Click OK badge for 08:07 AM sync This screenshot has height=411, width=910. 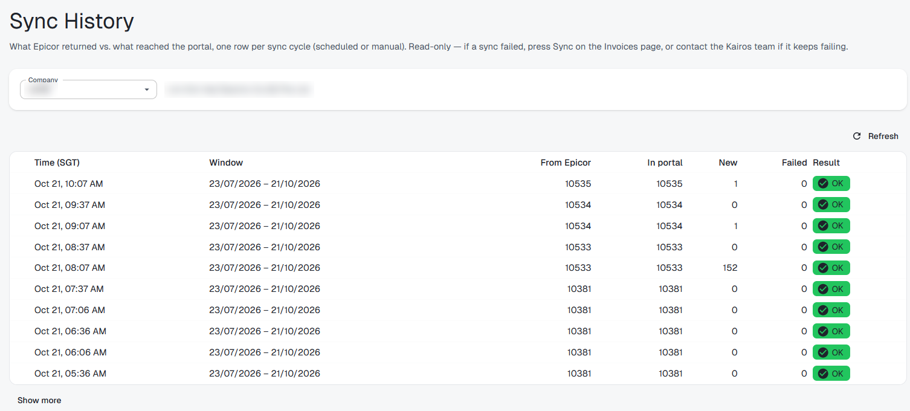831,268
